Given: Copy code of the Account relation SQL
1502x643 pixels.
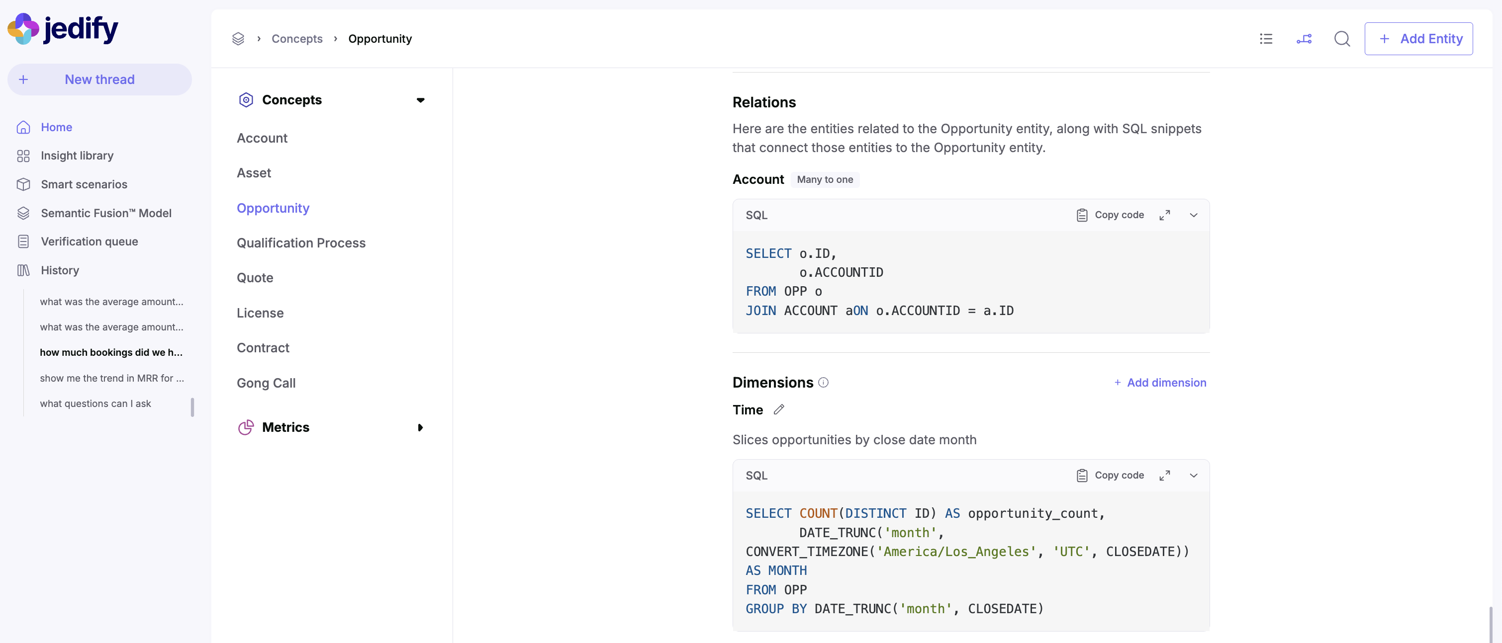Looking at the screenshot, I should click(1110, 215).
